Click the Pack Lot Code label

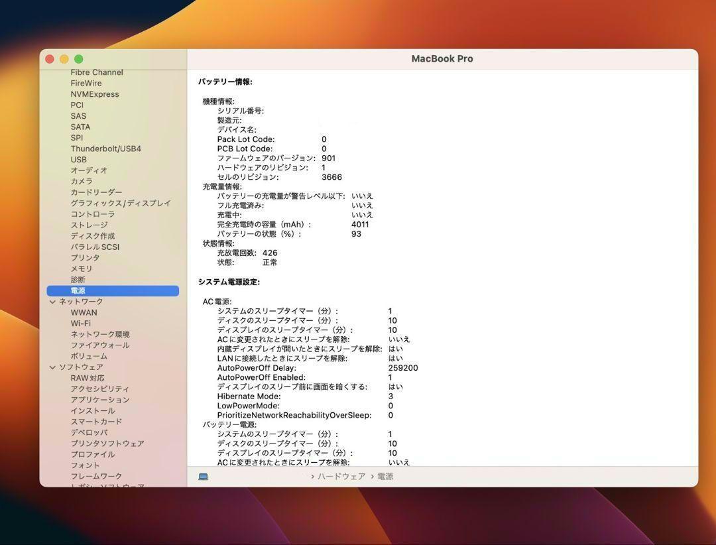[246, 139]
